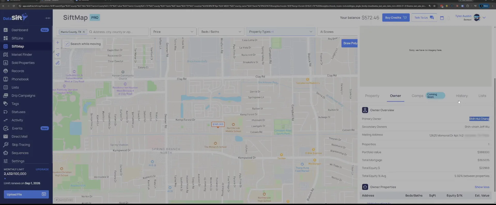The image size is (496, 205).
Task: Click the Draw Polygon button
Action: pos(350,43)
